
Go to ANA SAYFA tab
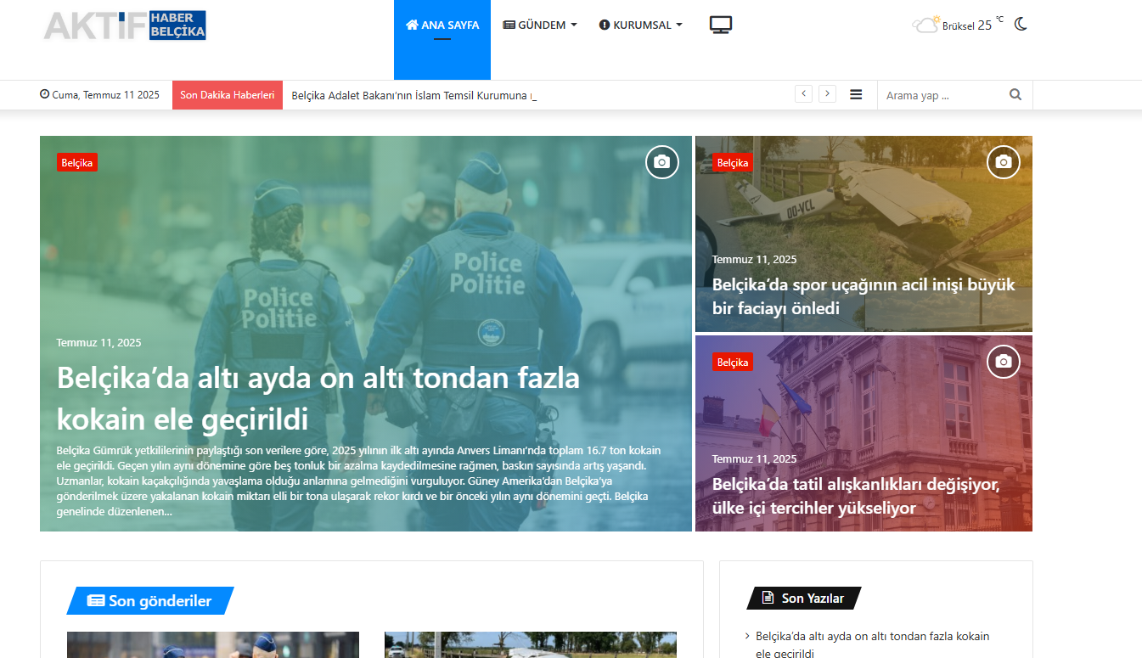pos(442,25)
